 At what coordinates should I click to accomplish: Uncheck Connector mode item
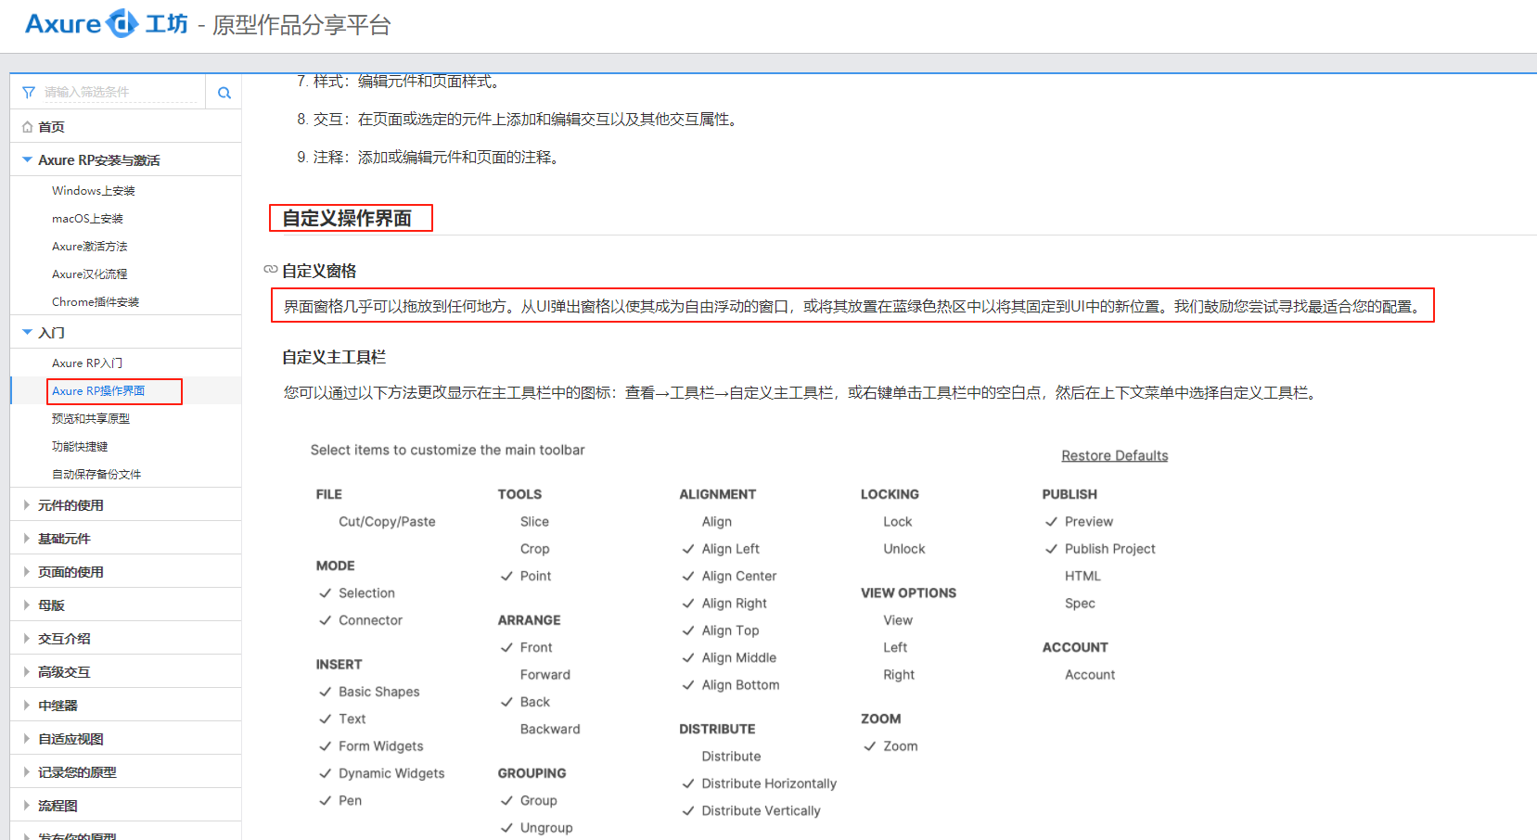tap(361, 620)
